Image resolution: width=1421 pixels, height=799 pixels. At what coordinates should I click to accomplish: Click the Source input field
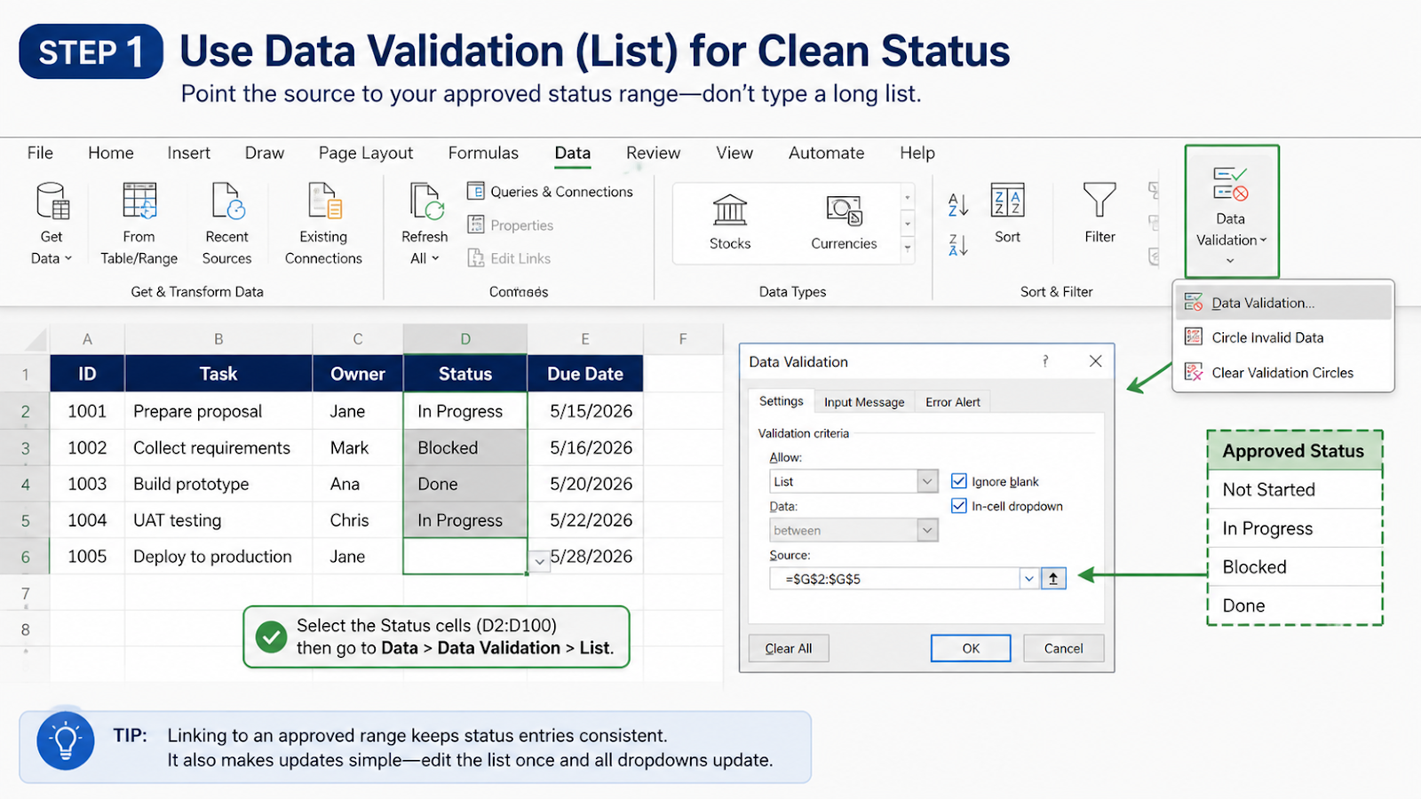point(894,579)
